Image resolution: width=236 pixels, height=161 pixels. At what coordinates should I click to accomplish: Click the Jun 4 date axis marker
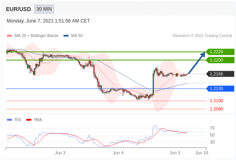(x=118, y=153)
